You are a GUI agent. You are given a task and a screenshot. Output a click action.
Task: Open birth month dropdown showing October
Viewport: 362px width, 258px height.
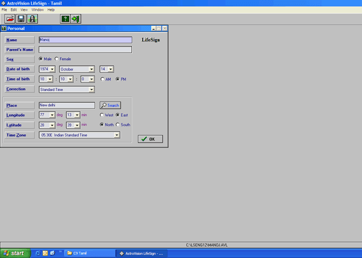coord(92,69)
